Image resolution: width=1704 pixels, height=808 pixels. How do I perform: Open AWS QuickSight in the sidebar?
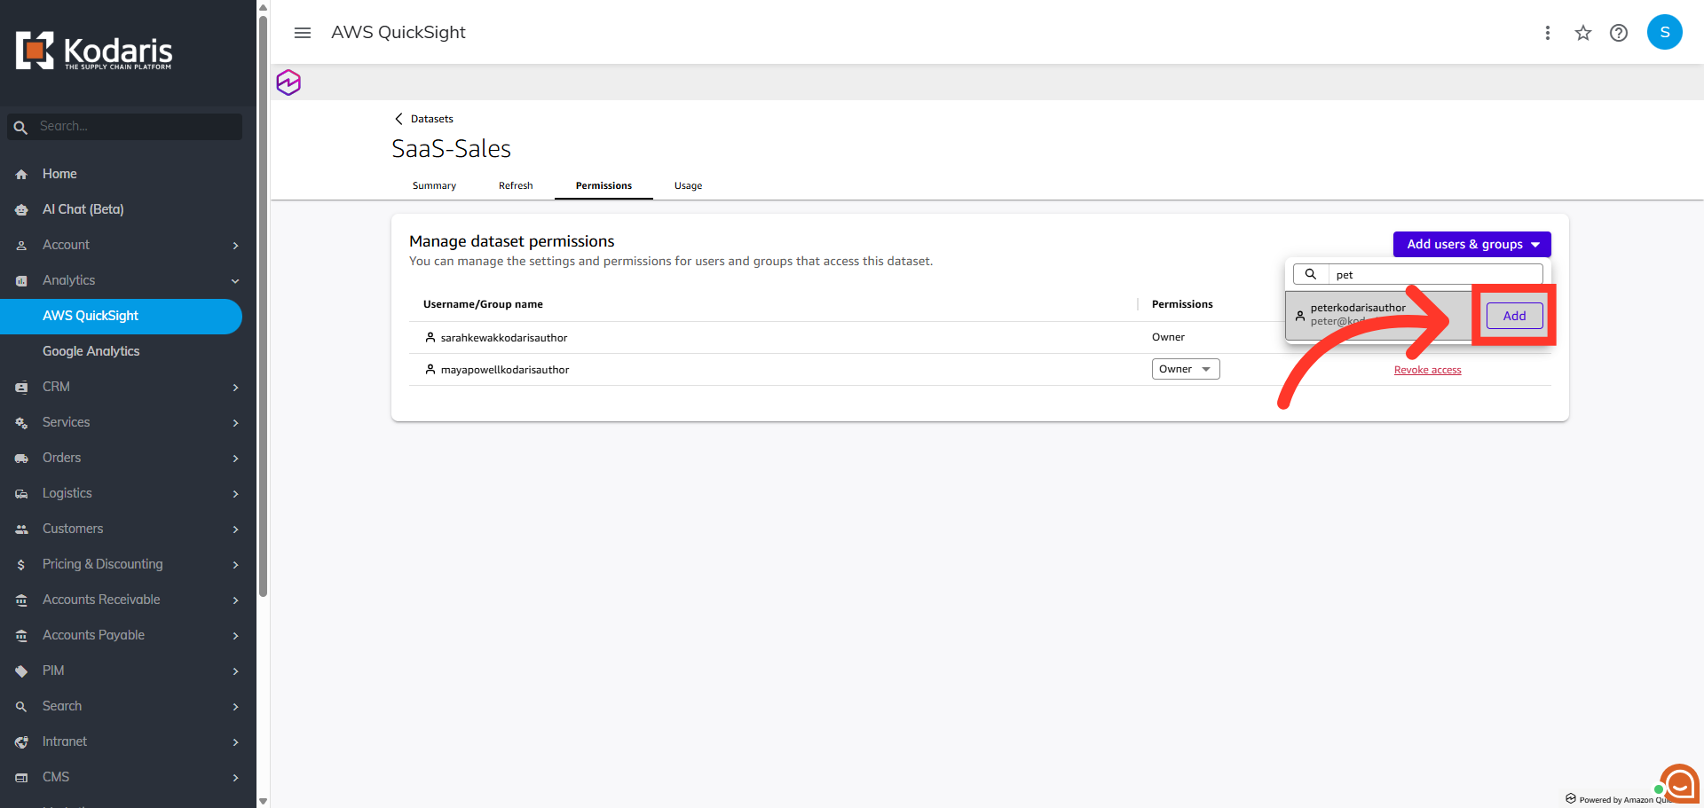coord(121,316)
